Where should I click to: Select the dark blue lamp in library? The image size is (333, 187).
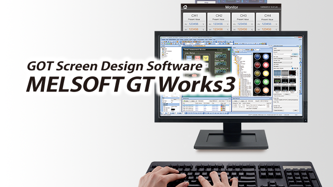click(x=257, y=57)
